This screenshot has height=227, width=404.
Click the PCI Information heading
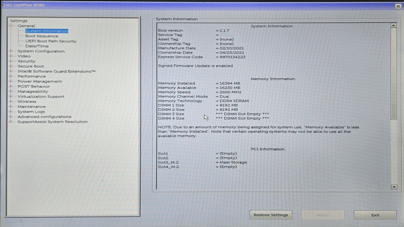pos(268,149)
